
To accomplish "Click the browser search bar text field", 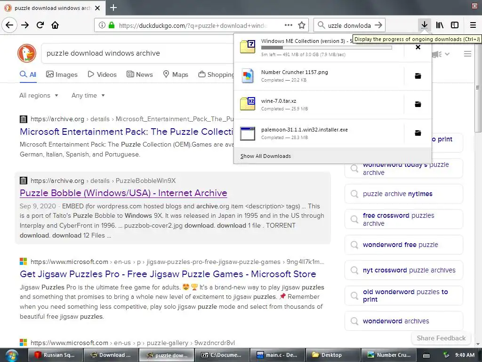I will click(x=349, y=25).
